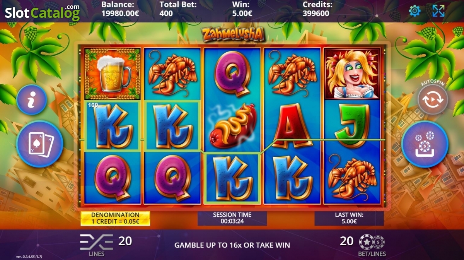
Task: Adjust lines count using the Lines icon
Action: tap(96, 242)
